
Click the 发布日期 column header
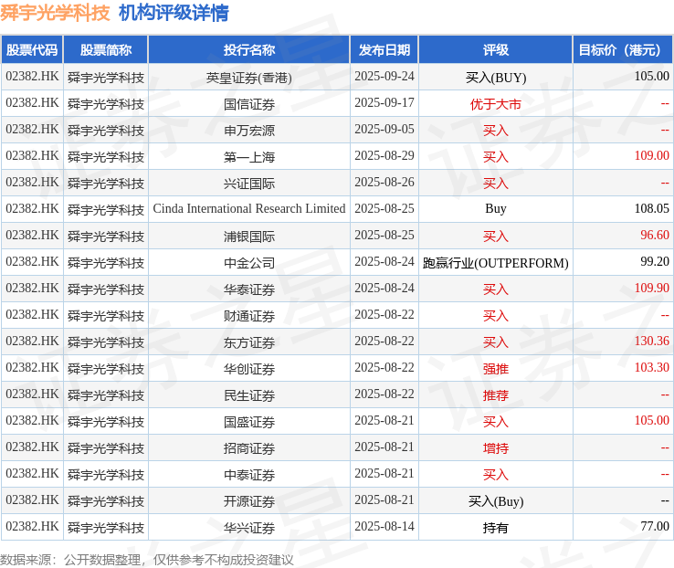click(x=384, y=50)
